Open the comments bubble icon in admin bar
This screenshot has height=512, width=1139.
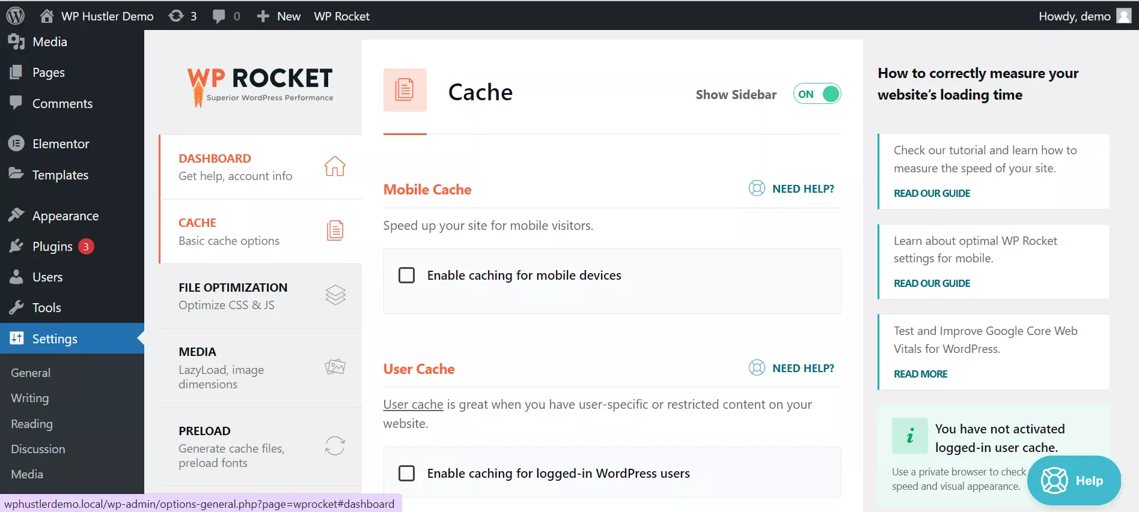[x=219, y=16]
